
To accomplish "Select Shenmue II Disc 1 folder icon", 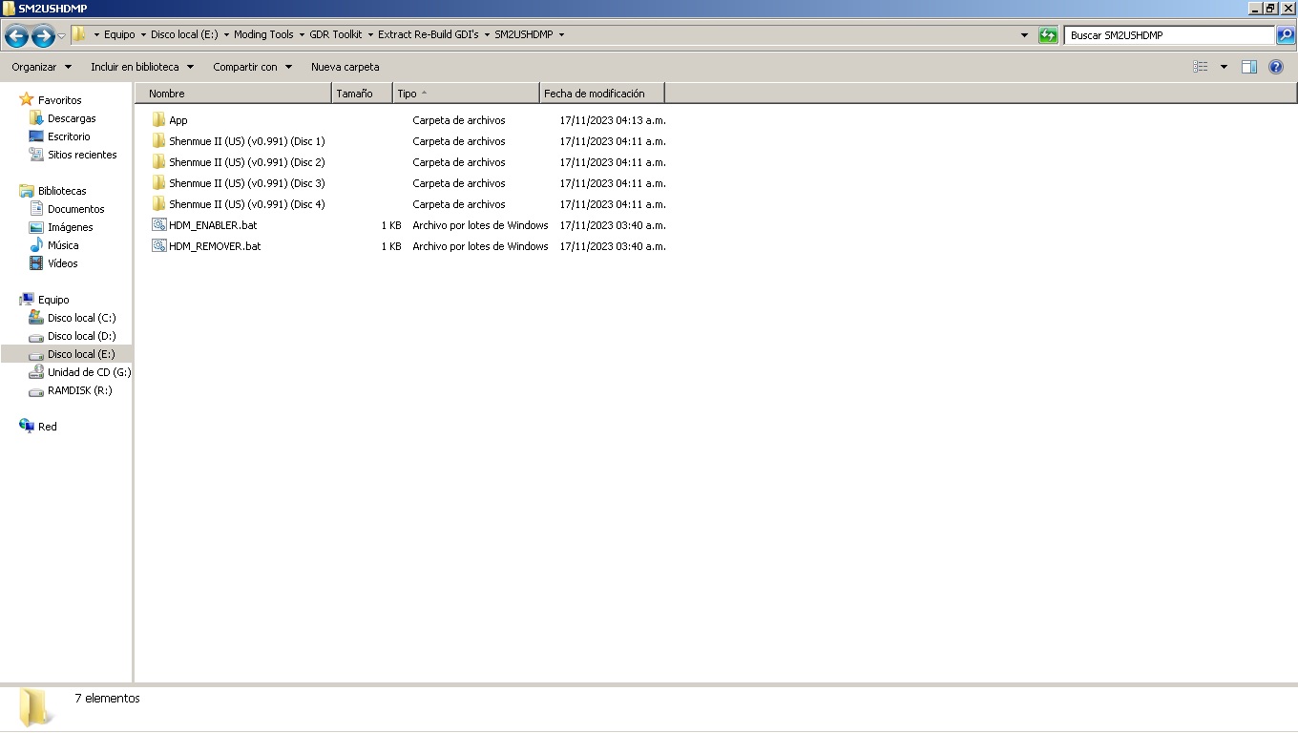I will click(x=158, y=141).
